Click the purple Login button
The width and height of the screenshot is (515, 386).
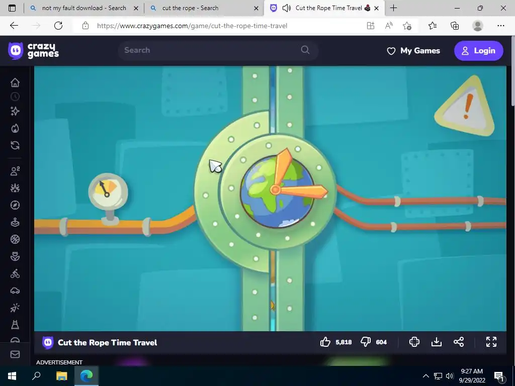click(x=479, y=51)
